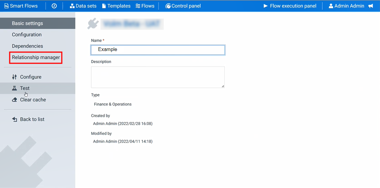This screenshot has width=380, height=188.
Task: Click the description resize handle
Action: coord(223,86)
